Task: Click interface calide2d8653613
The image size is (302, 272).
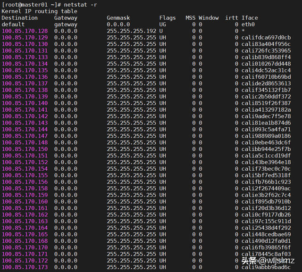Action: pyautogui.click(x=266, y=83)
